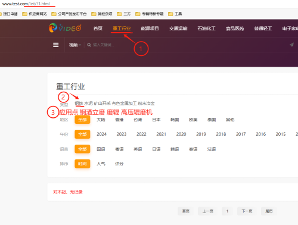This screenshot has width=298, height=225.
Task: Focus the keyword search input field
Action: click(104, 45)
